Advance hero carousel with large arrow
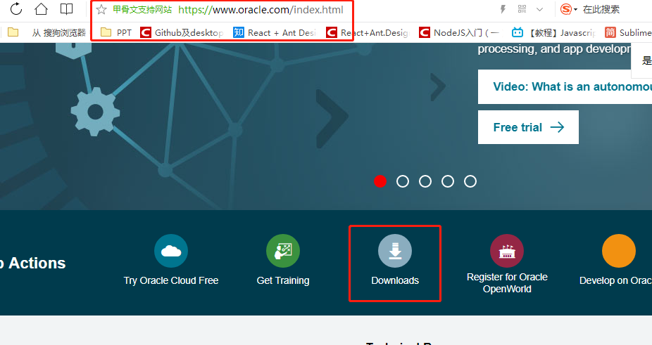 pos(332,118)
